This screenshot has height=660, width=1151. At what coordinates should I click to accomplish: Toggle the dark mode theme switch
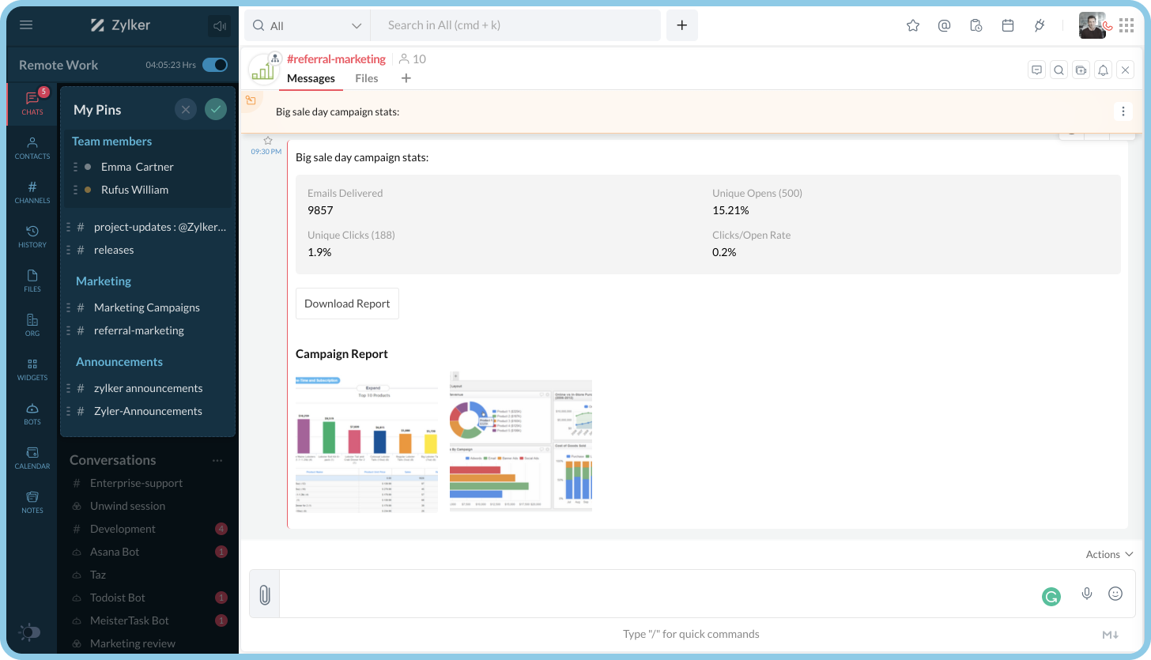coord(29,632)
